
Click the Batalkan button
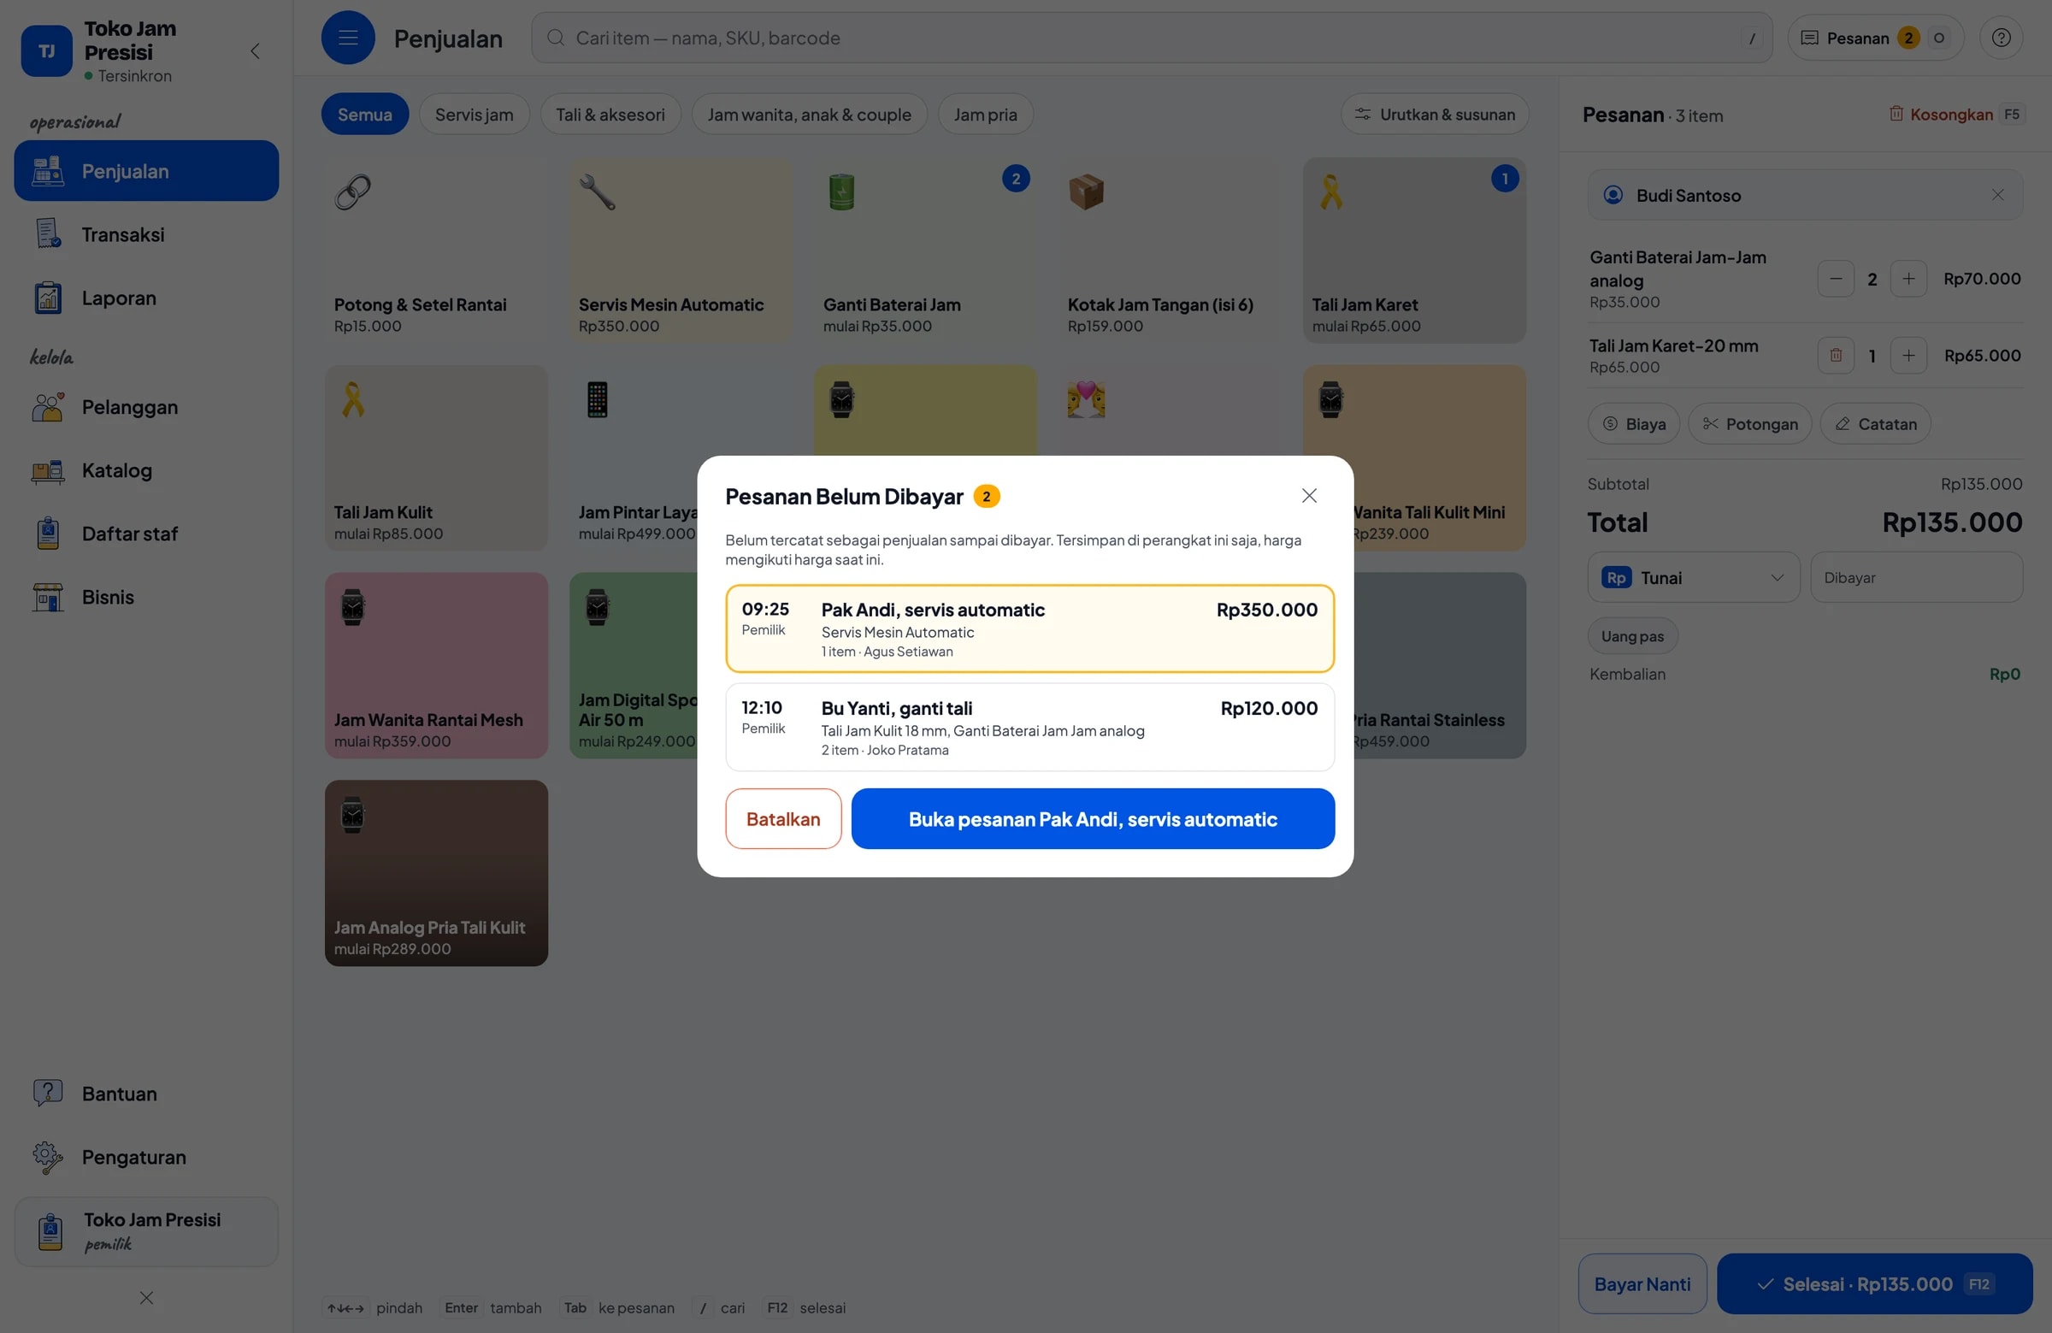click(783, 818)
